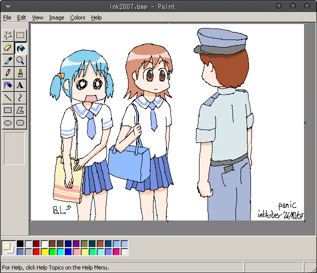
Task: Pick the Pick Color eyedropper tool
Action: coord(8,60)
